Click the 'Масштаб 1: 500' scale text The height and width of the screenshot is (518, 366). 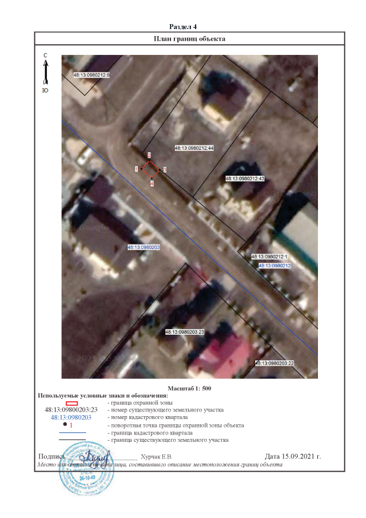point(189,388)
